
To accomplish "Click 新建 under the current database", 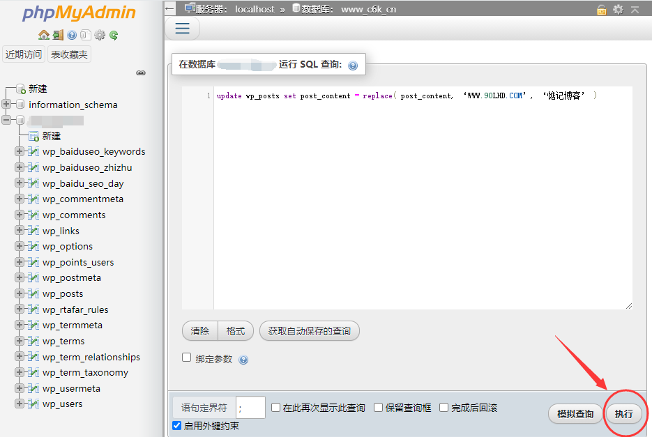I will coord(52,136).
